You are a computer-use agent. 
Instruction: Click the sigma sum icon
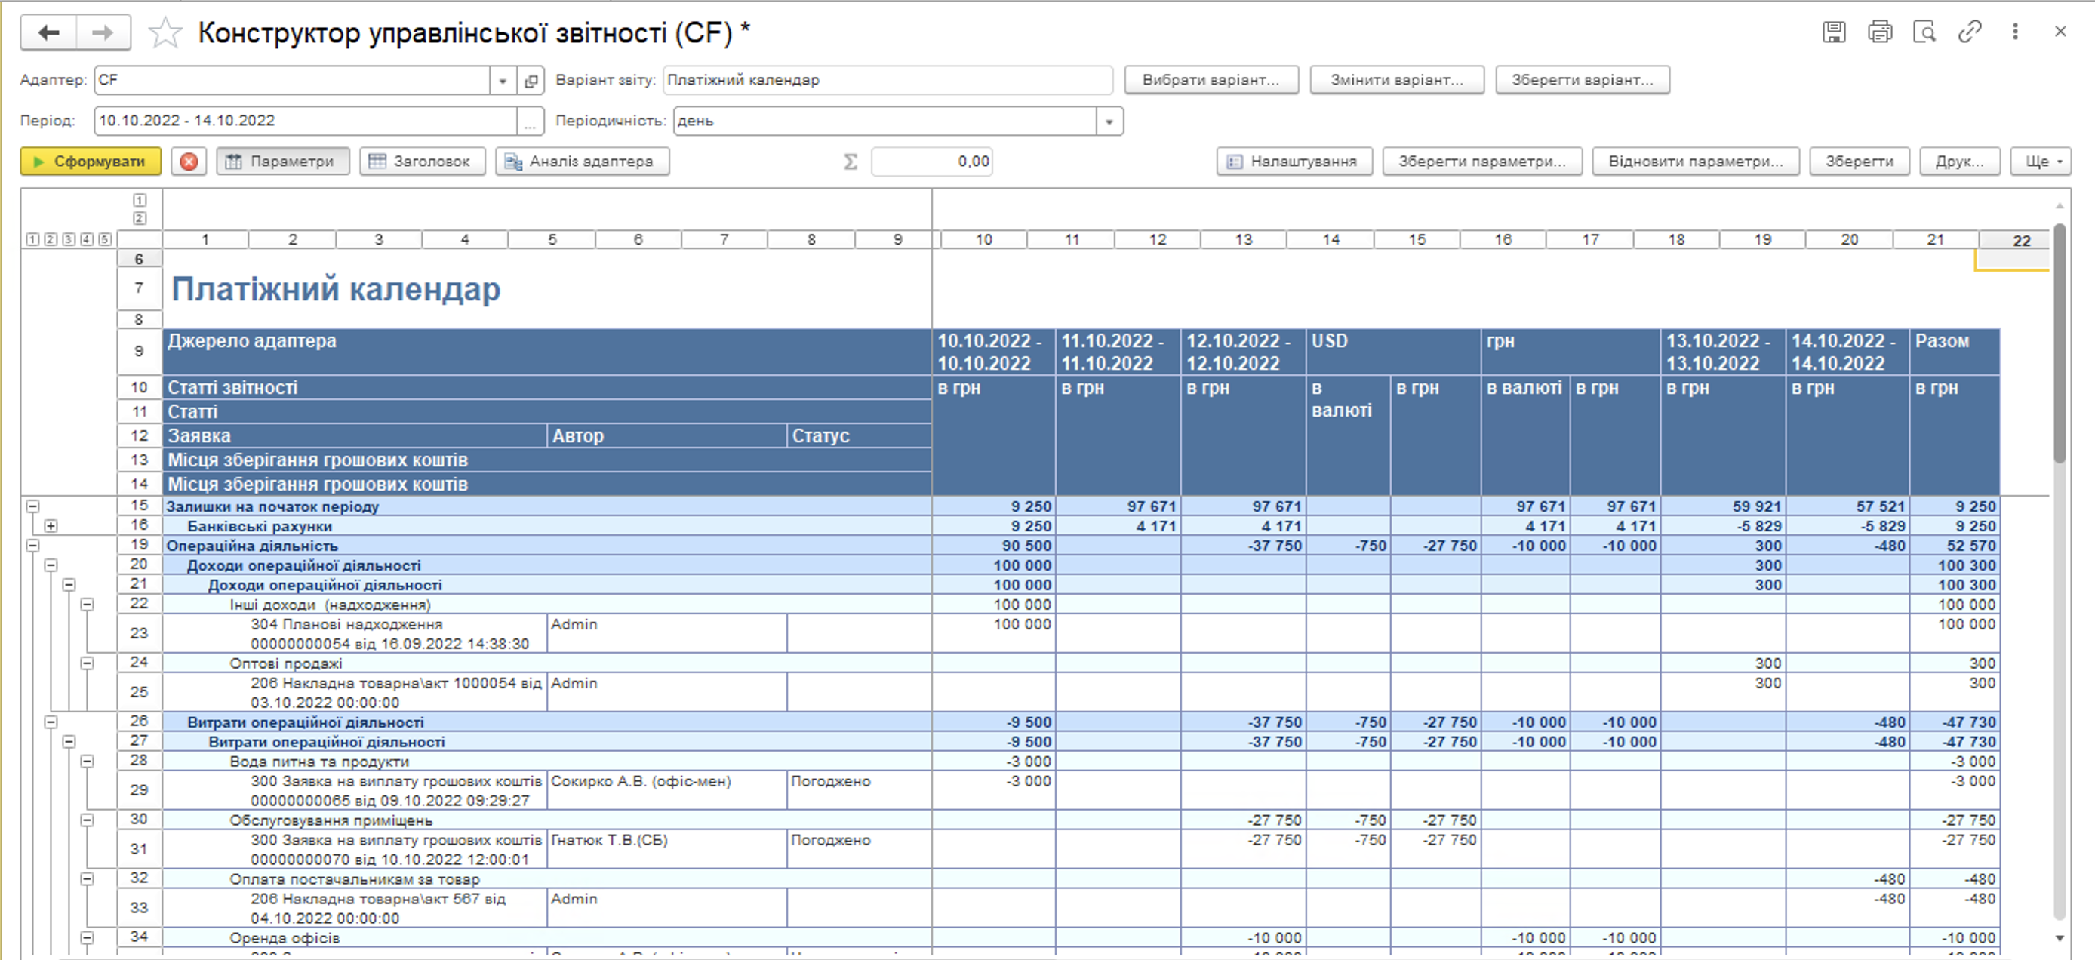point(851,161)
